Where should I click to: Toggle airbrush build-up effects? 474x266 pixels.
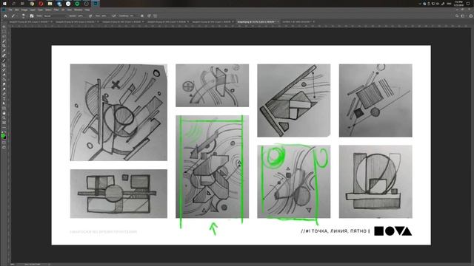click(113, 16)
